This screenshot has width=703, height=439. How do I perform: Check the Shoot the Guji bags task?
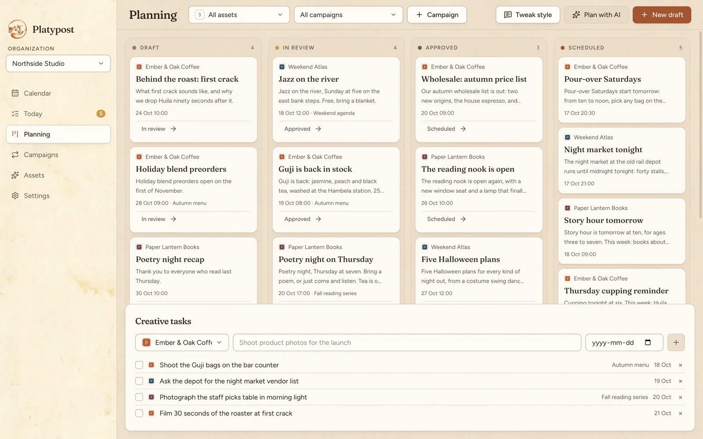coord(139,365)
